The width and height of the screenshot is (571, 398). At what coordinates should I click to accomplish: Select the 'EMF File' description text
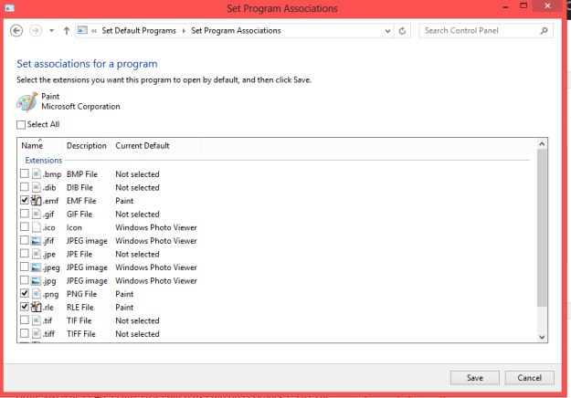(81, 201)
